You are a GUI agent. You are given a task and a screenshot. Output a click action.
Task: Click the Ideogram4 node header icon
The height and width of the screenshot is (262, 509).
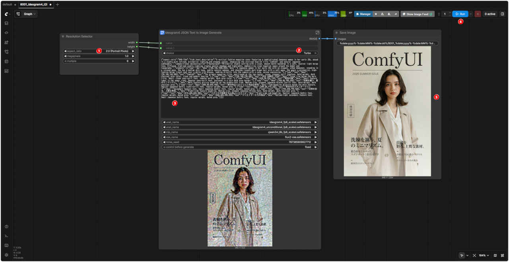(162, 33)
